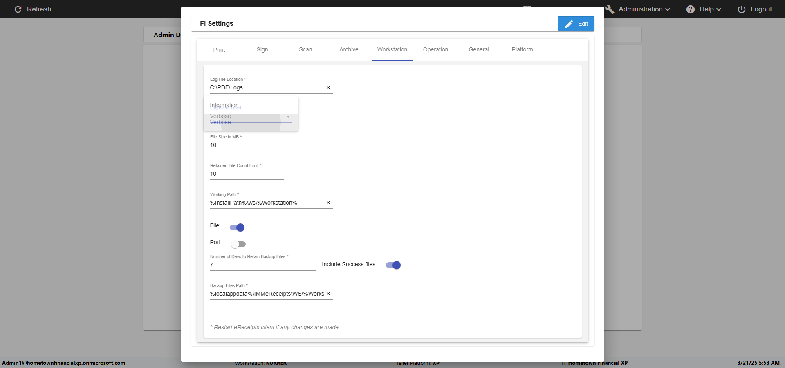Viewport: 785px width, 368px height.
Task: Enable the Port switch
Action: click(238, 244)
